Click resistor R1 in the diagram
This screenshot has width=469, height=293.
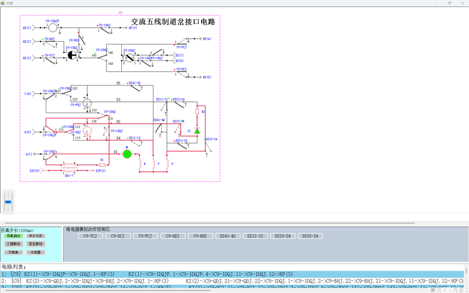click(x=102, y=165)
